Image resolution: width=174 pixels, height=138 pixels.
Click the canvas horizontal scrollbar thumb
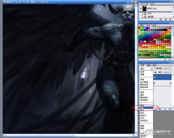(x=40, y=135)
